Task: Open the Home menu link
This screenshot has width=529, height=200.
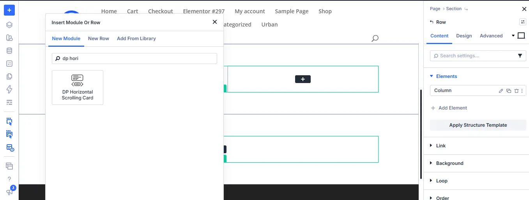Action: pos(109,11)
